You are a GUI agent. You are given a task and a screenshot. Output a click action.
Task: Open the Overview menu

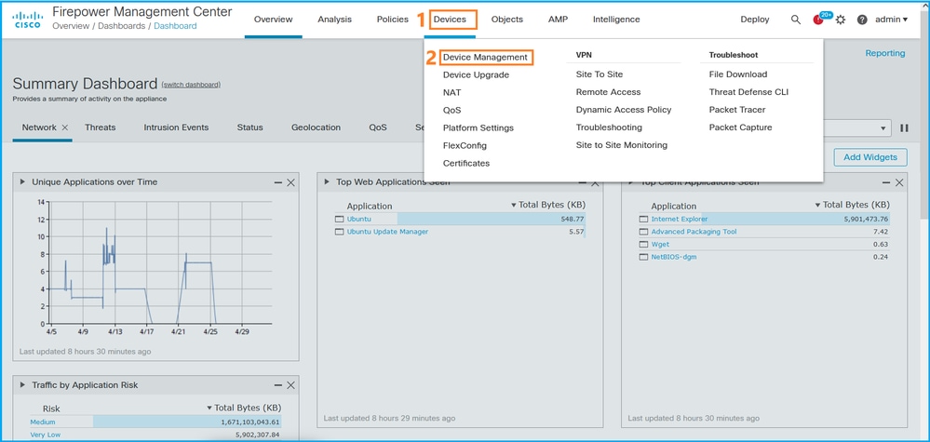274,20
